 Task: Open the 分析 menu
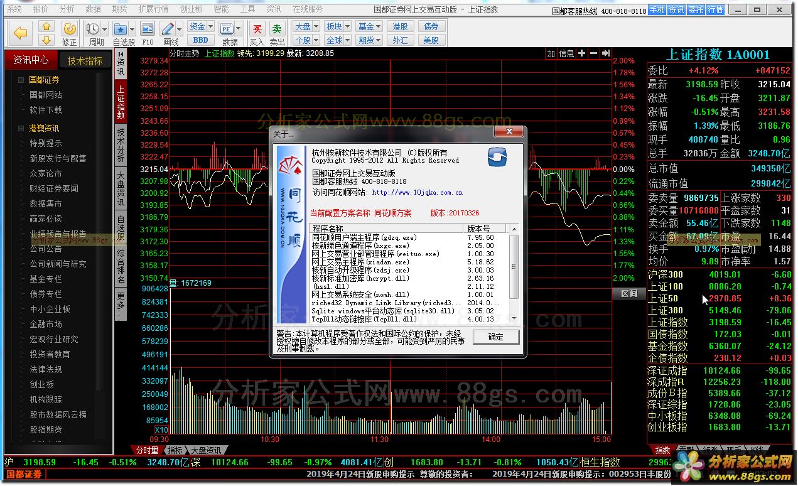click(67, 9)
